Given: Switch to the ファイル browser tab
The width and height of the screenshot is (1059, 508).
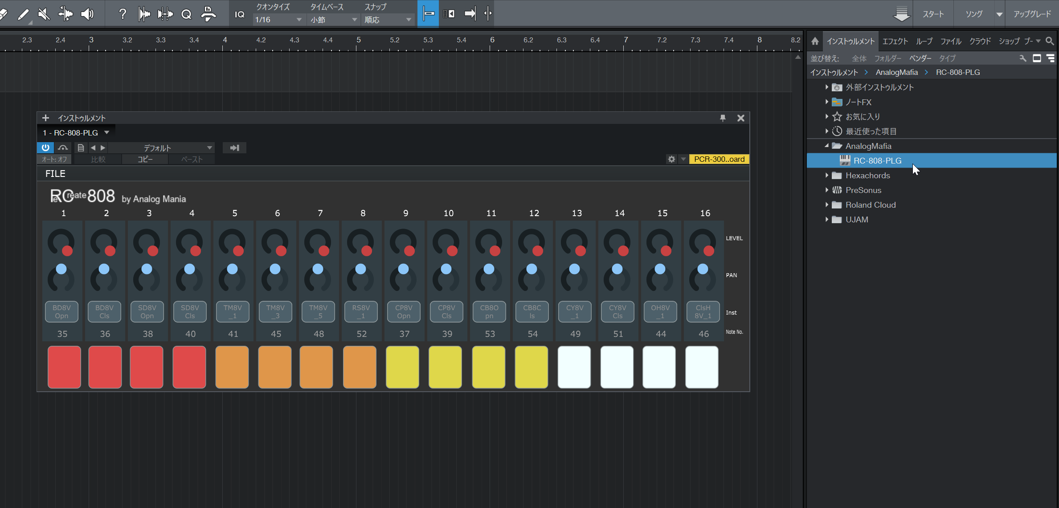Looking at the screenshot, I should [x=951, y=41].
